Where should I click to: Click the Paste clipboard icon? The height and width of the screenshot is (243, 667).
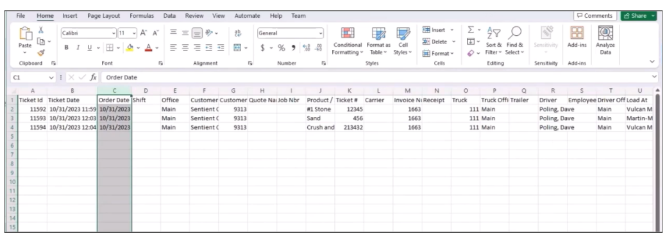pyautogui.click(x=25, y=33)
